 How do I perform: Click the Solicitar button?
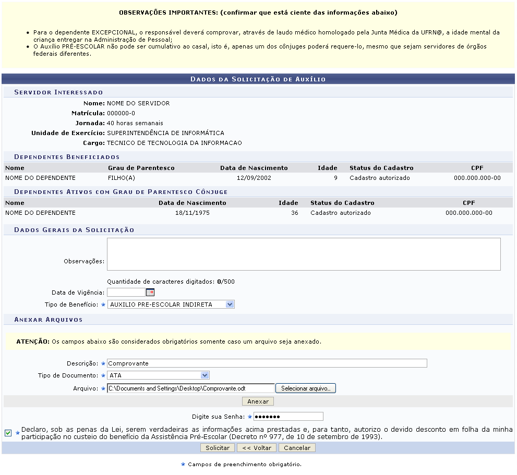tap(217, 447)
